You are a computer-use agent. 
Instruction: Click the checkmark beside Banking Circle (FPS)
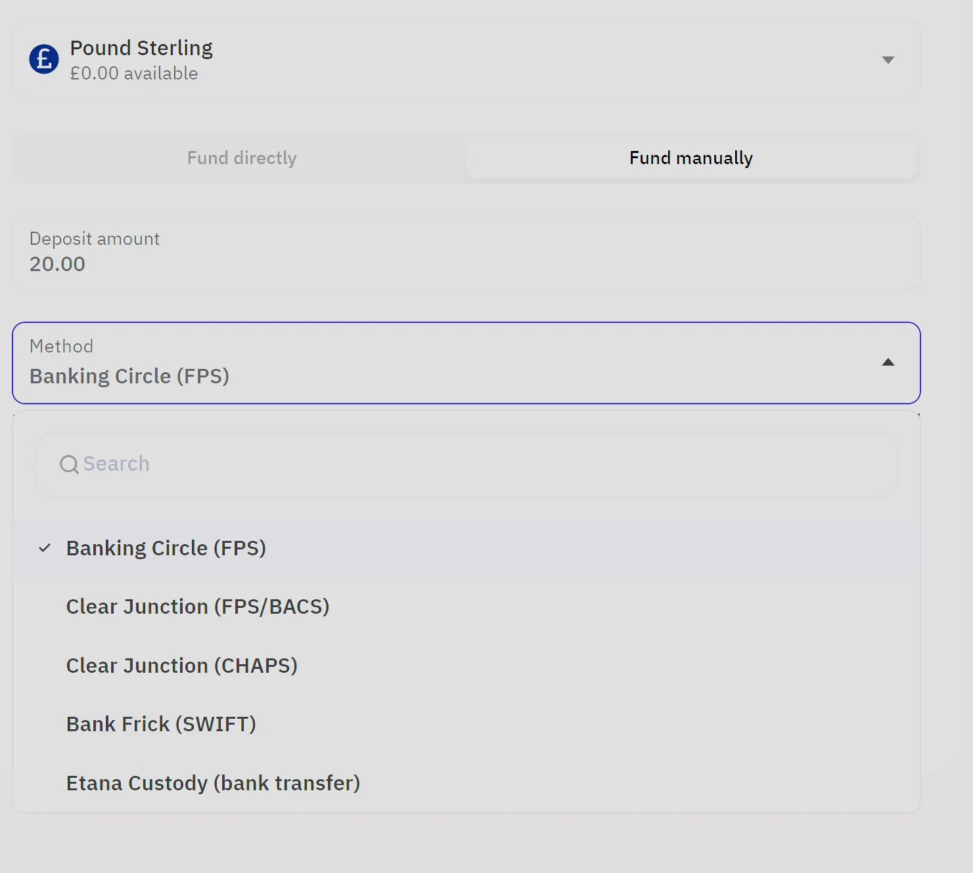[x=45, y=548]
